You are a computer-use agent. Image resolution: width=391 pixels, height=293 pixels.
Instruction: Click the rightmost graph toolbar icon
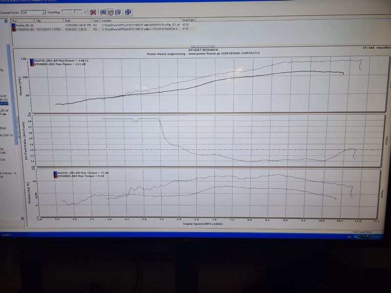(x=128, y=12)
